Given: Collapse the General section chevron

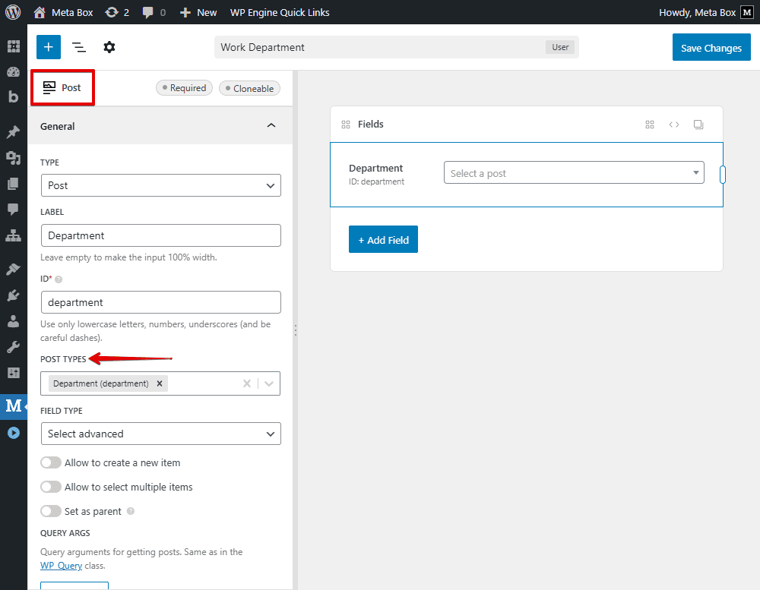Looking at the screenshot, I should (271, 126).
